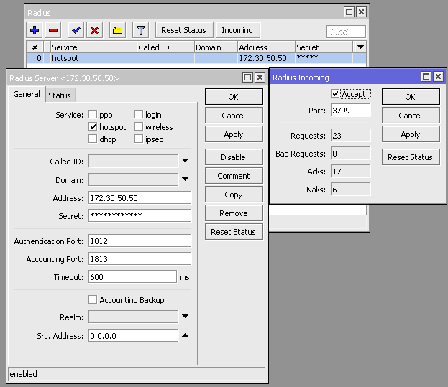Enable the ppp service checkbox
448x387 pixels.
(x=92, y=115)
